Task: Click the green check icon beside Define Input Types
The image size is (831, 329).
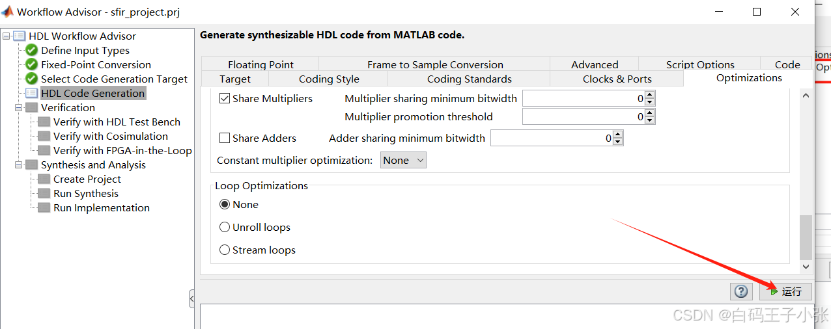Action: tap(31, 50)
